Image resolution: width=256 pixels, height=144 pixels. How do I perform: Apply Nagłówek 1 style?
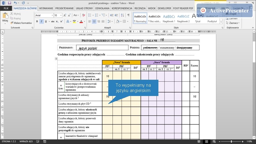(169, 18)
